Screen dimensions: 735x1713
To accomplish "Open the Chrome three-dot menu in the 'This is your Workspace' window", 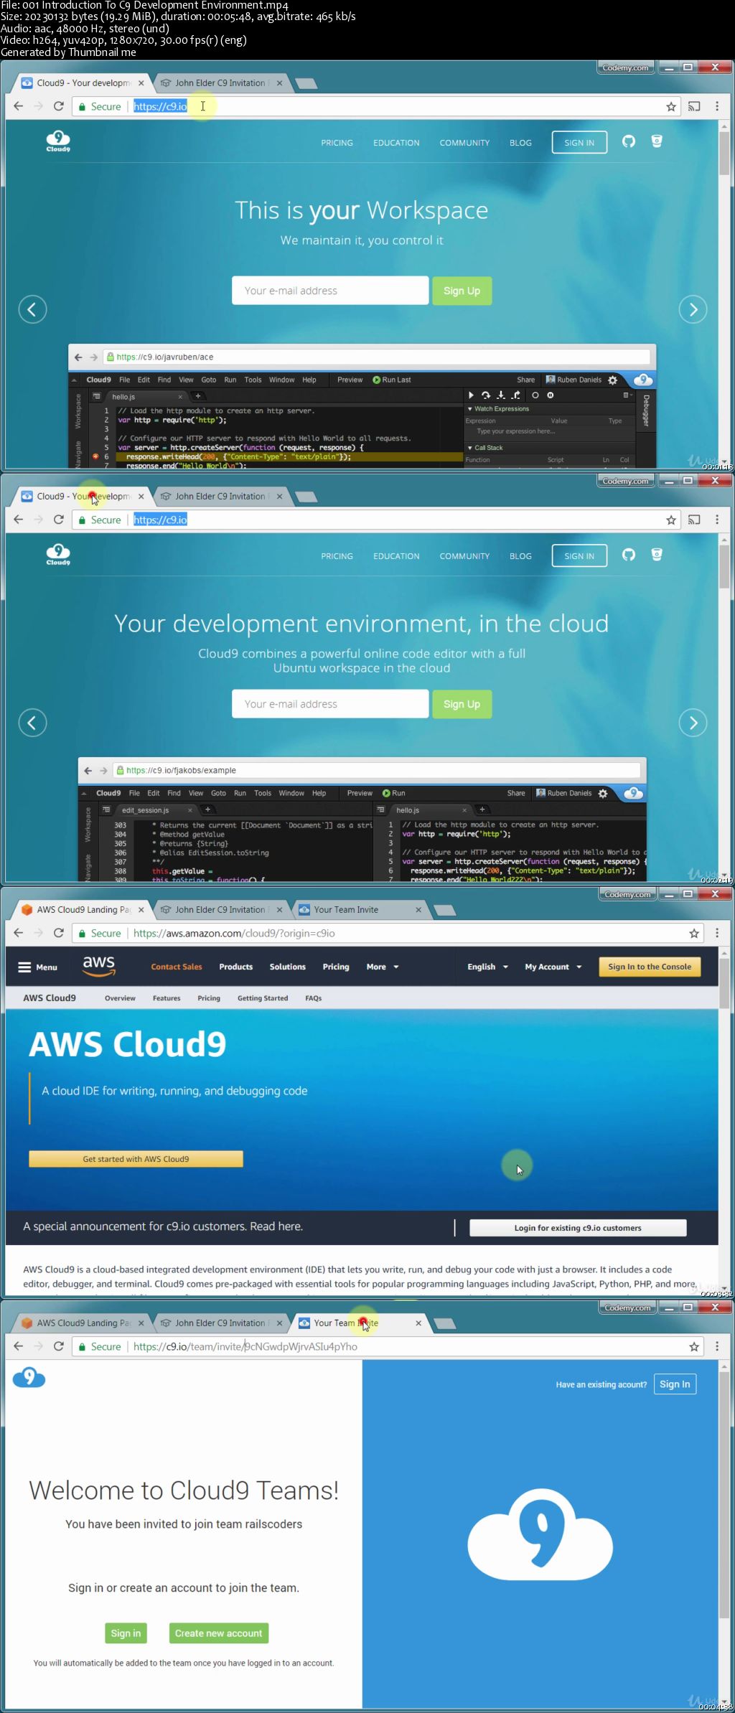I will [716, 106].
